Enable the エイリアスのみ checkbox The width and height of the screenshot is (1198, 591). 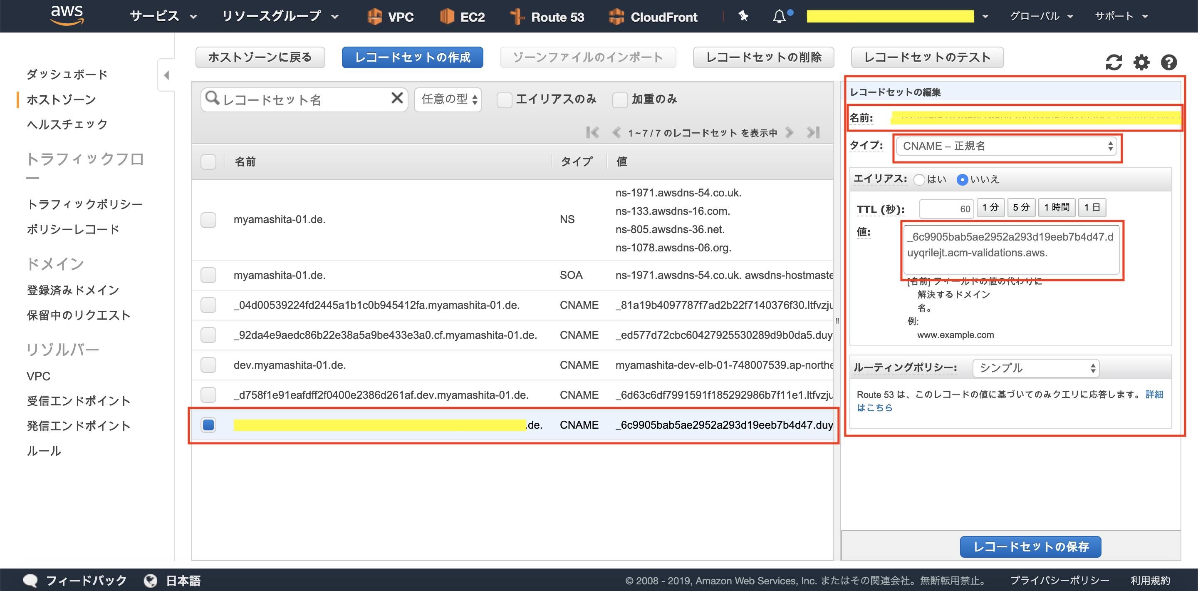[504, 99]
